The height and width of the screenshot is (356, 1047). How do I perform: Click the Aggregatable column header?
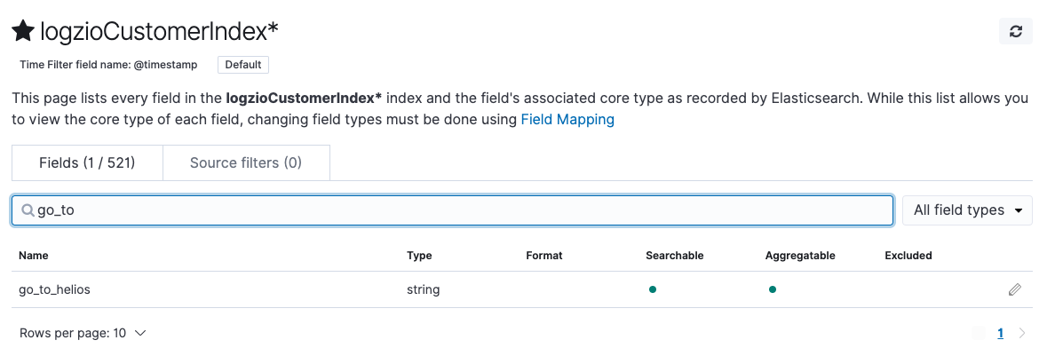pos(800,256)
